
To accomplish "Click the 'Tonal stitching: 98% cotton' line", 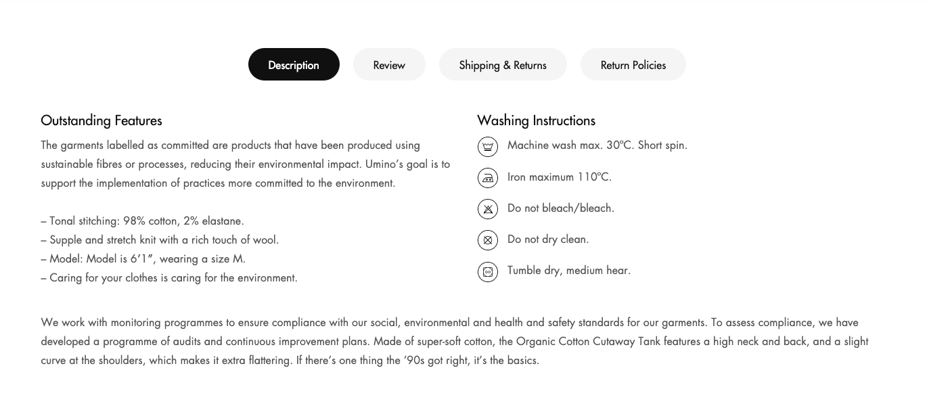I will 142,221.
